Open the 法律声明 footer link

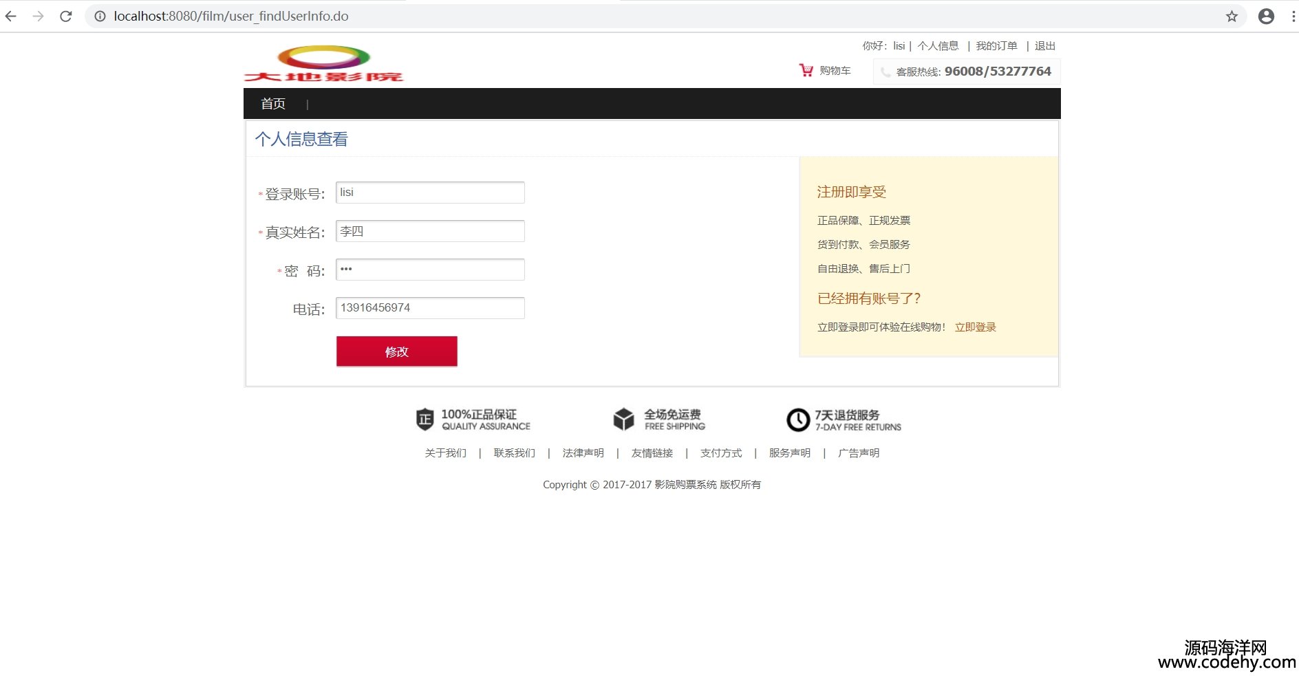[x=583, y=453]
